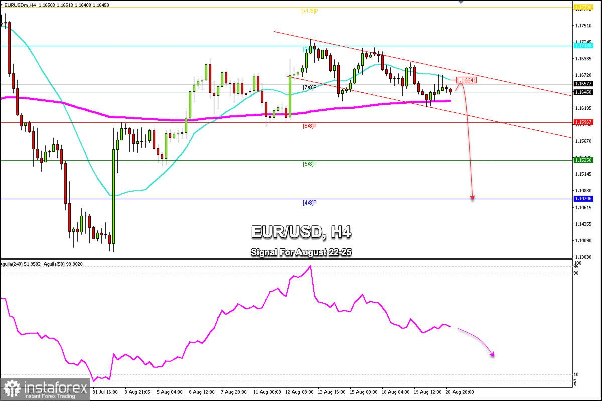Click the 1.16720 price axis value
The image size is (602, 401).
pos(582,75)
